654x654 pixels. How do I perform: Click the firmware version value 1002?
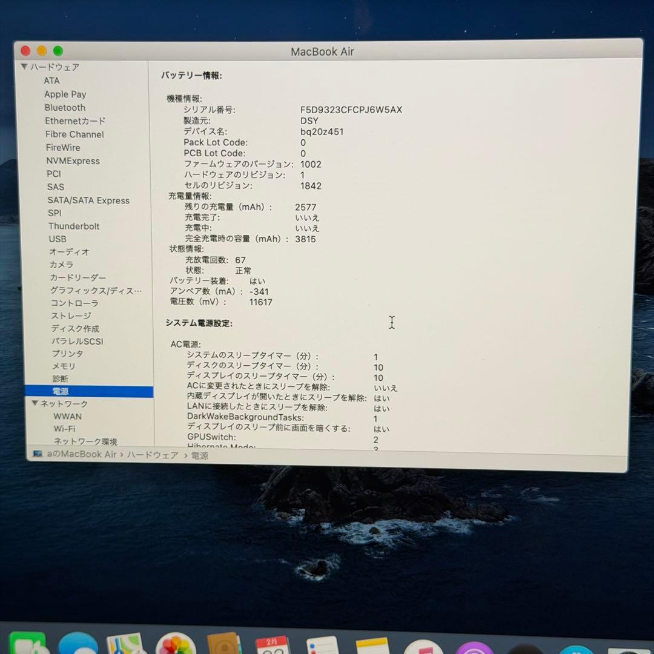pos(311,164)
